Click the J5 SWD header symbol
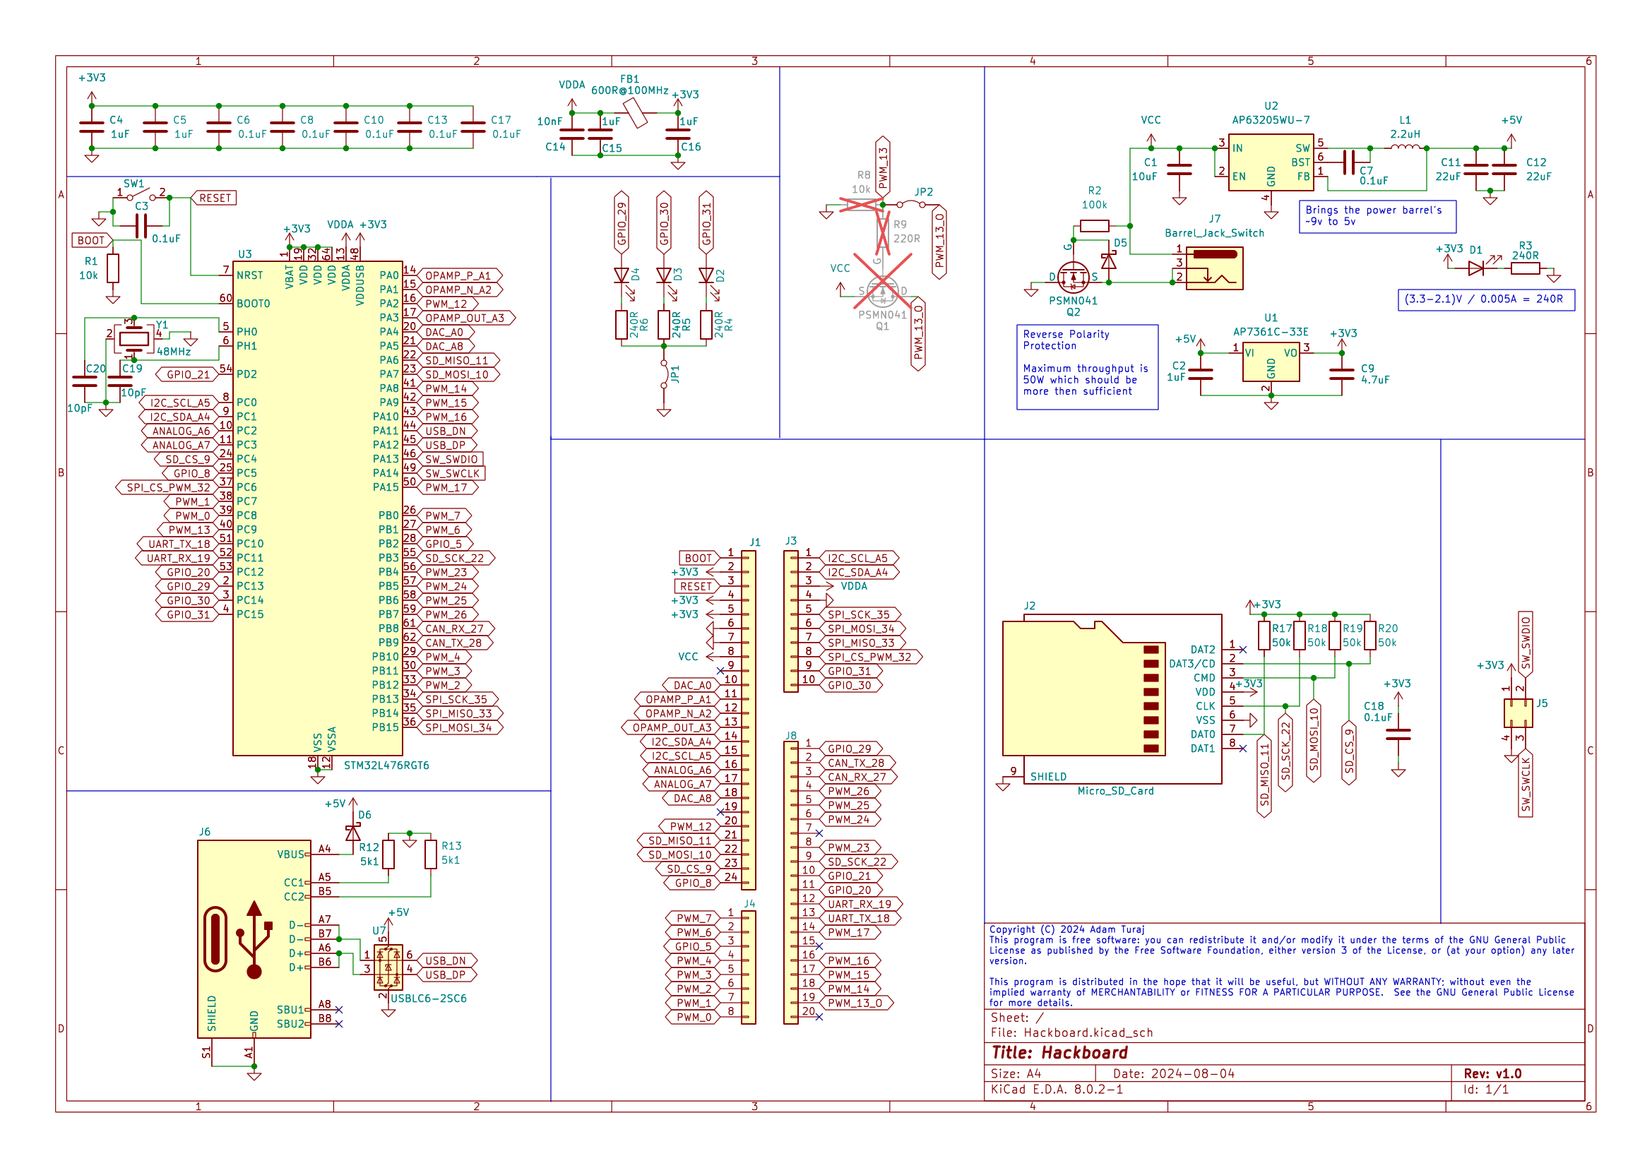The image size is (1652, 1168). [1519, 713]
